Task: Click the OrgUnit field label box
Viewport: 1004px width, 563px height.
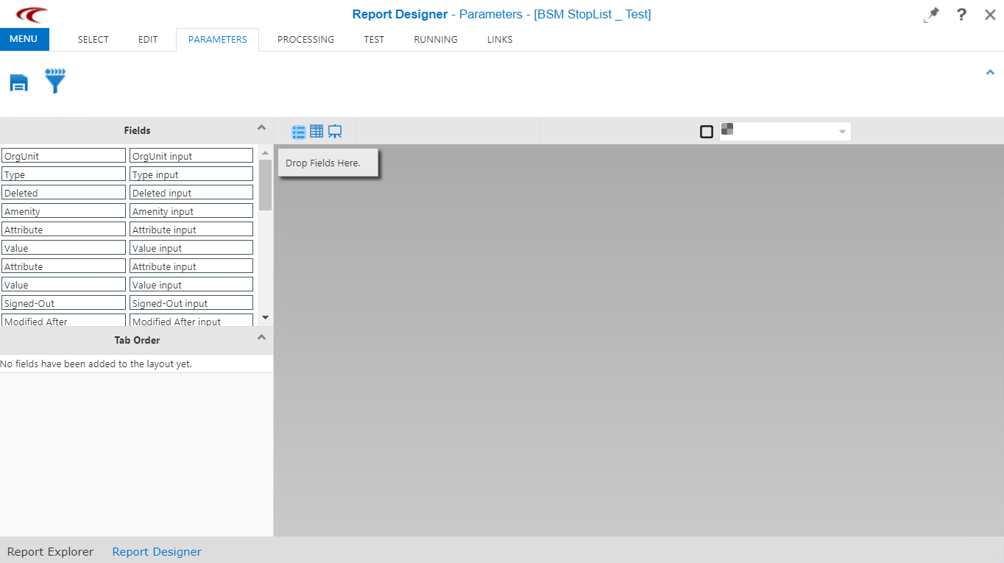Action: (x=63, y=155)
